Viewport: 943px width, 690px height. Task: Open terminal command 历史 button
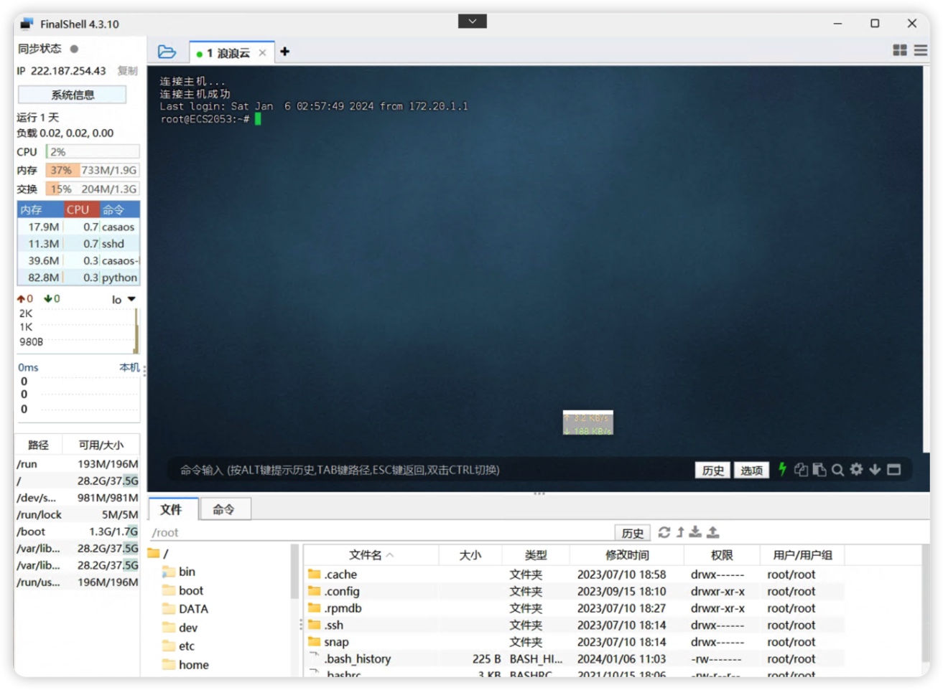712,471
